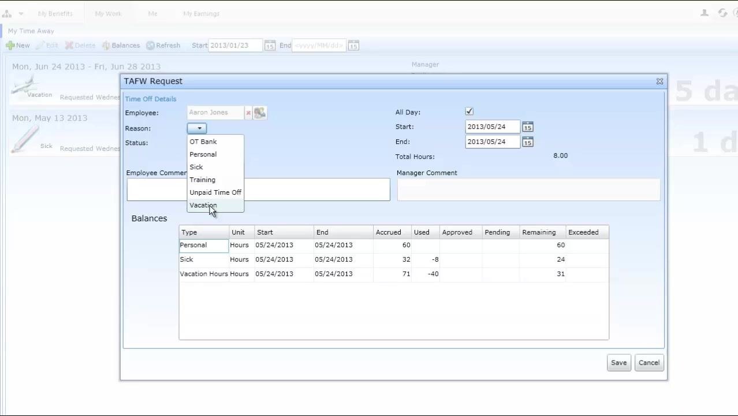Click Delete in the My Time Away toolbar

(80, 45)
